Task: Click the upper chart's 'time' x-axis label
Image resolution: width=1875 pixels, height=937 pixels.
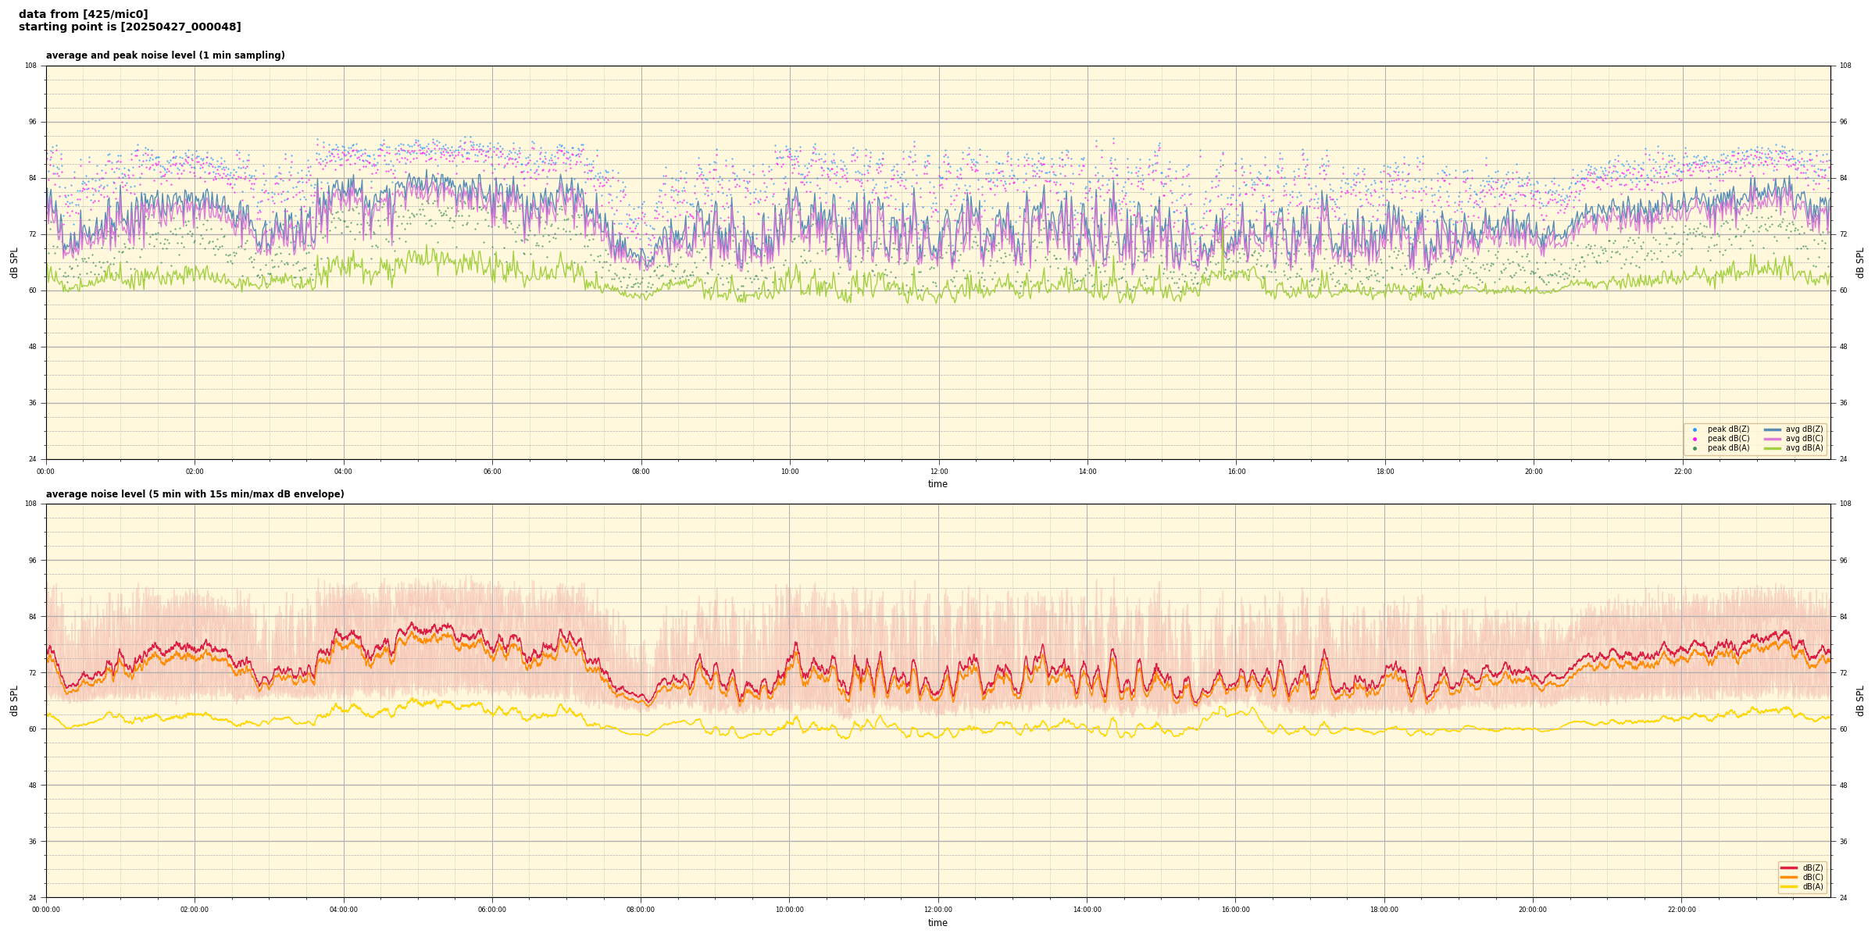Action: (937, 484)
